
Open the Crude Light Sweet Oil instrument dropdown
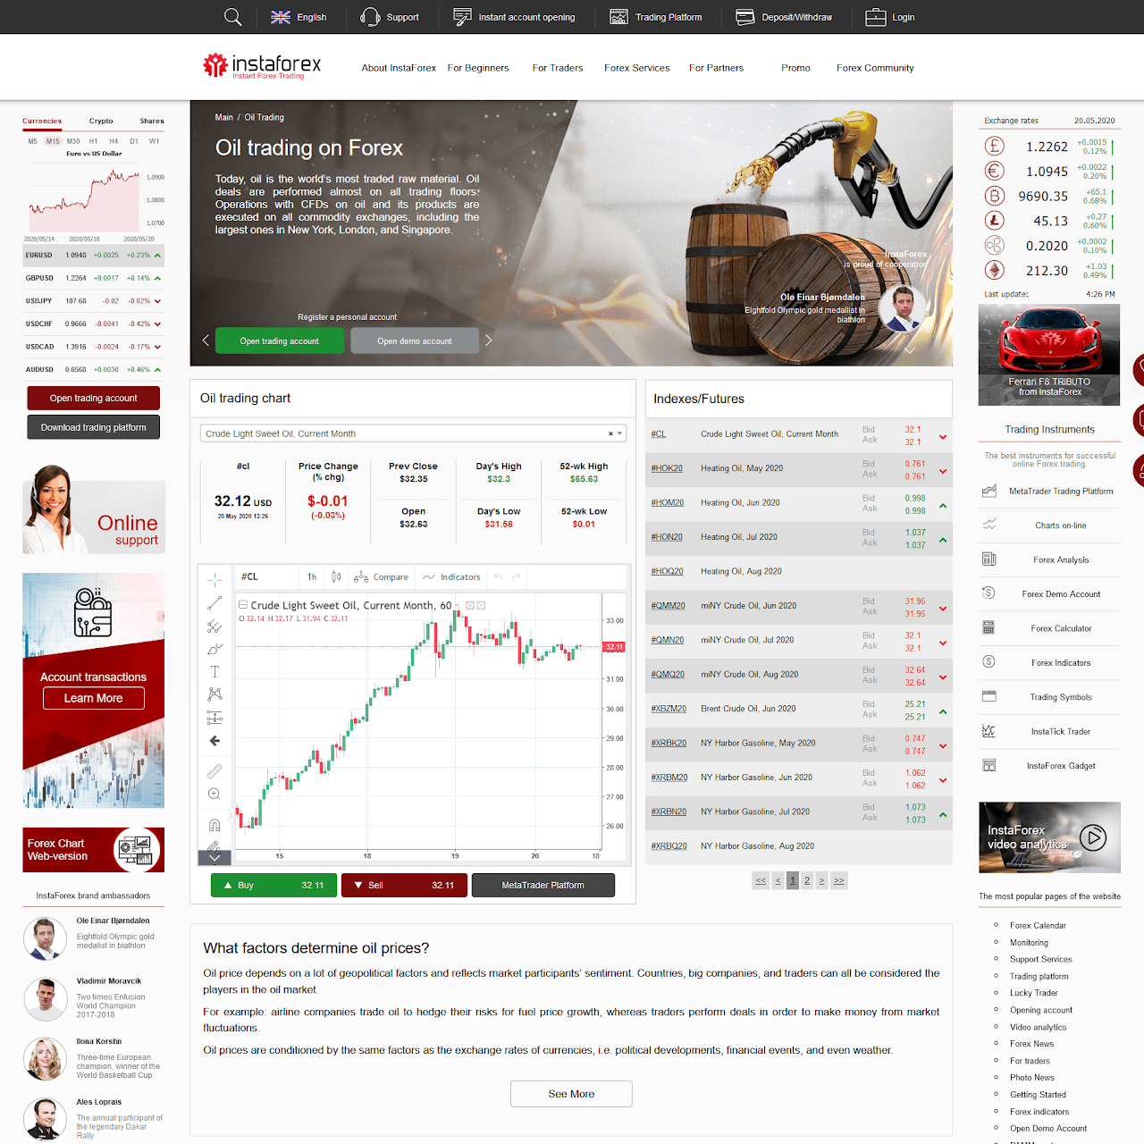tap(413, 433)
